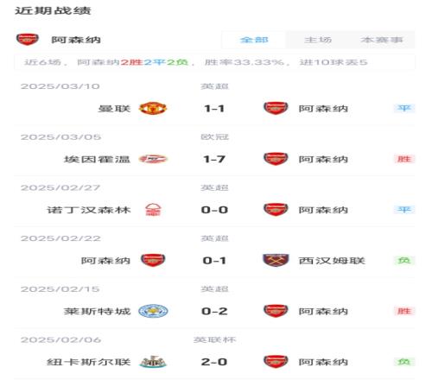Open the 1-7 match score
Viewport: 432px width, 380px height.
coord(214,159)
